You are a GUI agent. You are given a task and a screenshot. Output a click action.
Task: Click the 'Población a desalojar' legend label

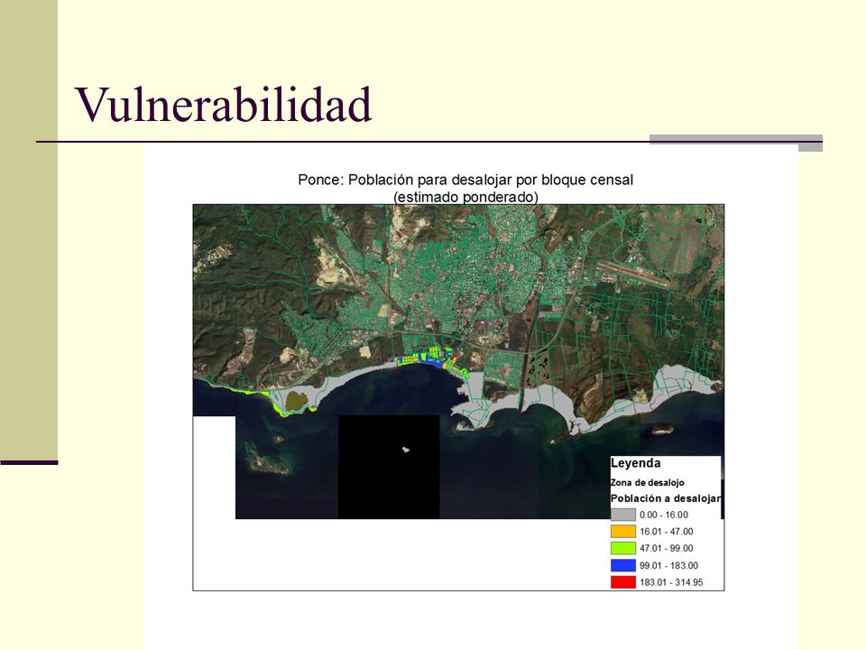(666, 498)
